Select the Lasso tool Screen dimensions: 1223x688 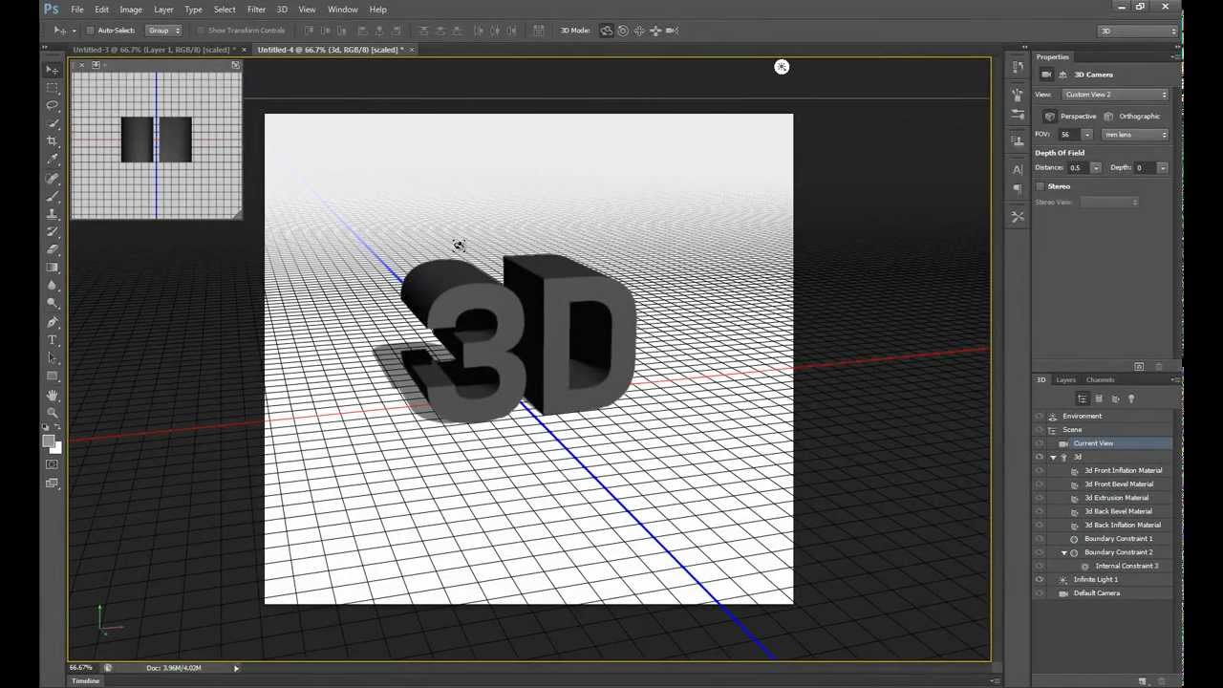pos(53,105)
